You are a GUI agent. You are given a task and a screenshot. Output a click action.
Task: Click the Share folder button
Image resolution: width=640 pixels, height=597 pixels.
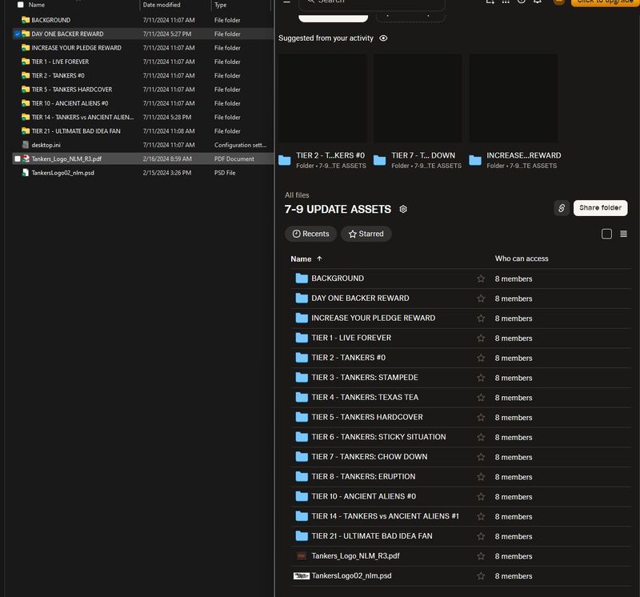coord(600,208)
